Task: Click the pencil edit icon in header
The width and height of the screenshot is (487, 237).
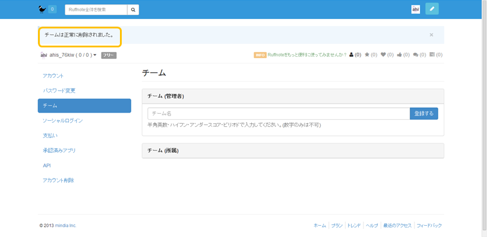Action: 432,9
